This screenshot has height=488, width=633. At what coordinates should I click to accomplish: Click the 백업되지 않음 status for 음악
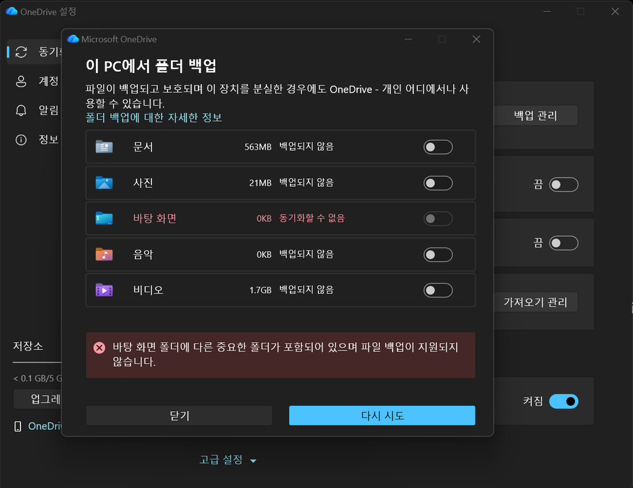click(307, 254)
